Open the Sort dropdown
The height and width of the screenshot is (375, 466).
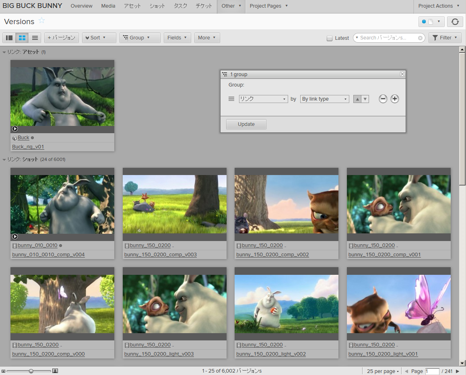click(99, 38)
